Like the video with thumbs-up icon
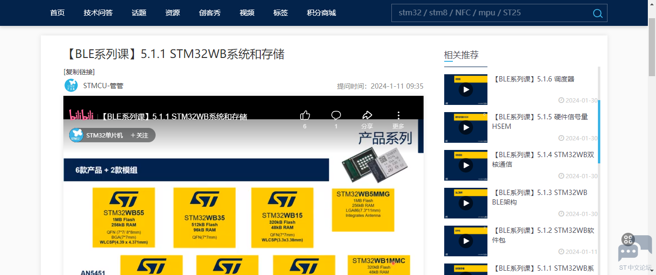Image resolution: width=656 pixels, height=275 pixels. [305, 115]
